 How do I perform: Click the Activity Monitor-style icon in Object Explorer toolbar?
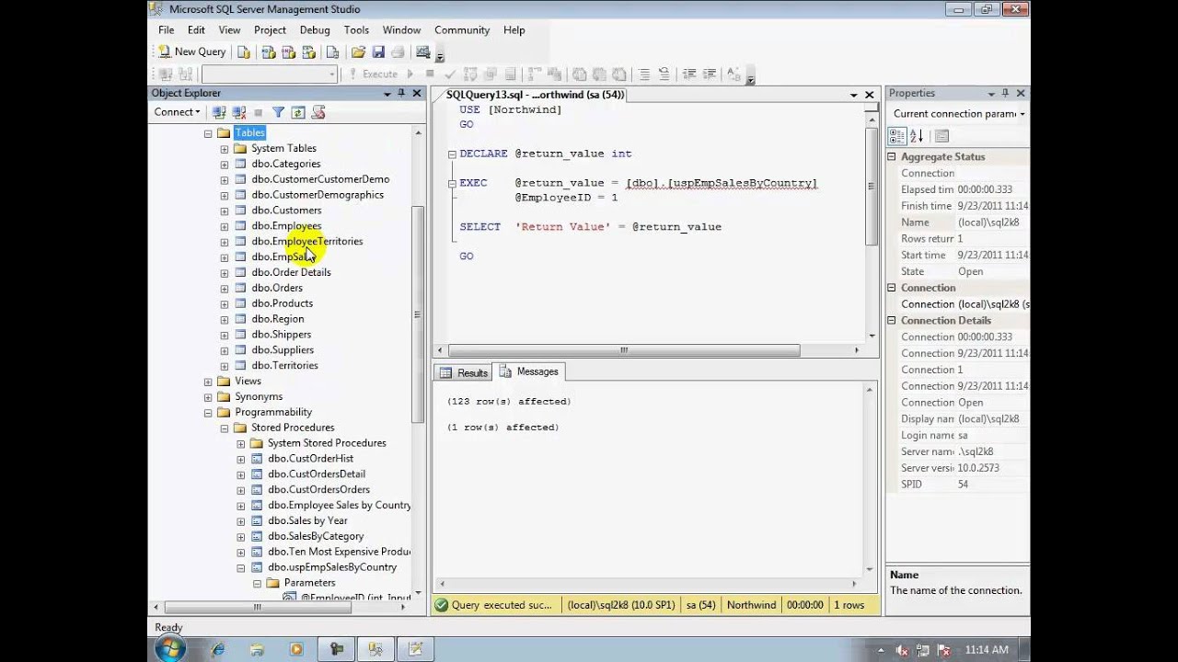pyautogui.click(x=318, y=112)
